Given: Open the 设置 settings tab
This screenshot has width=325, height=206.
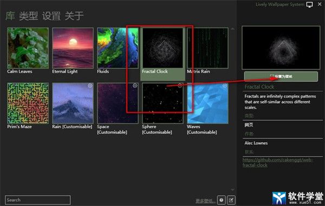Looking at the screenshot, I should pos(51,16).
